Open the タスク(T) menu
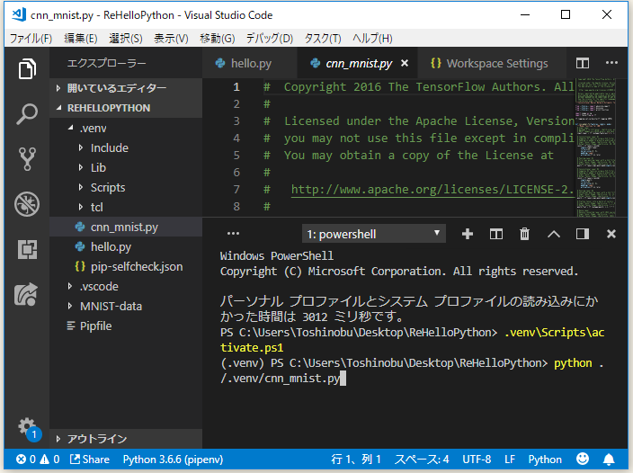The image size is (633, 473). click(x=323, y=39)
